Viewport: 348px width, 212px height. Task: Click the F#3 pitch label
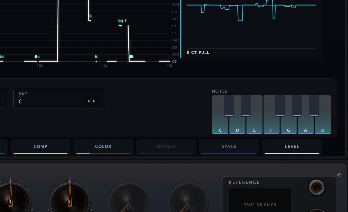[176, 19]
